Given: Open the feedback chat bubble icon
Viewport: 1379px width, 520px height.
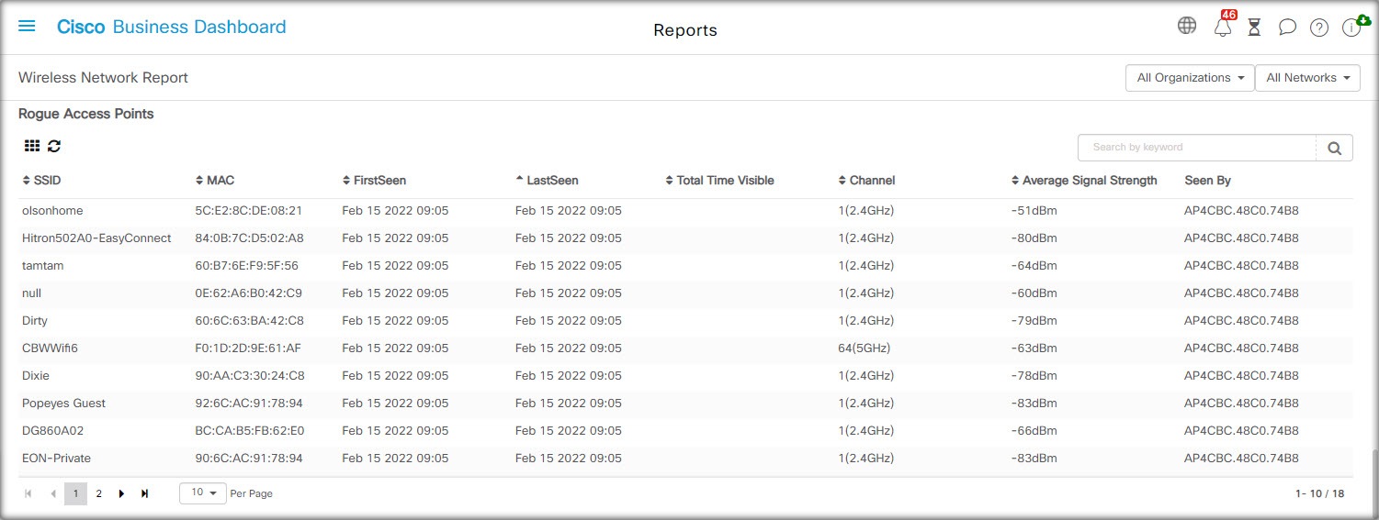Looking at the screenshot, I should (x=1287, y=28).
